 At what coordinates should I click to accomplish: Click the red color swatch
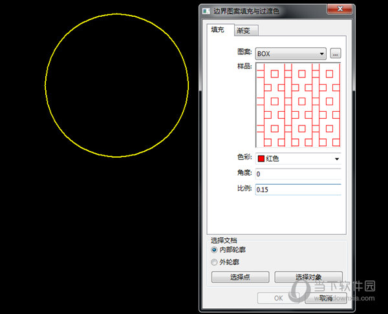tap(261, 158)
